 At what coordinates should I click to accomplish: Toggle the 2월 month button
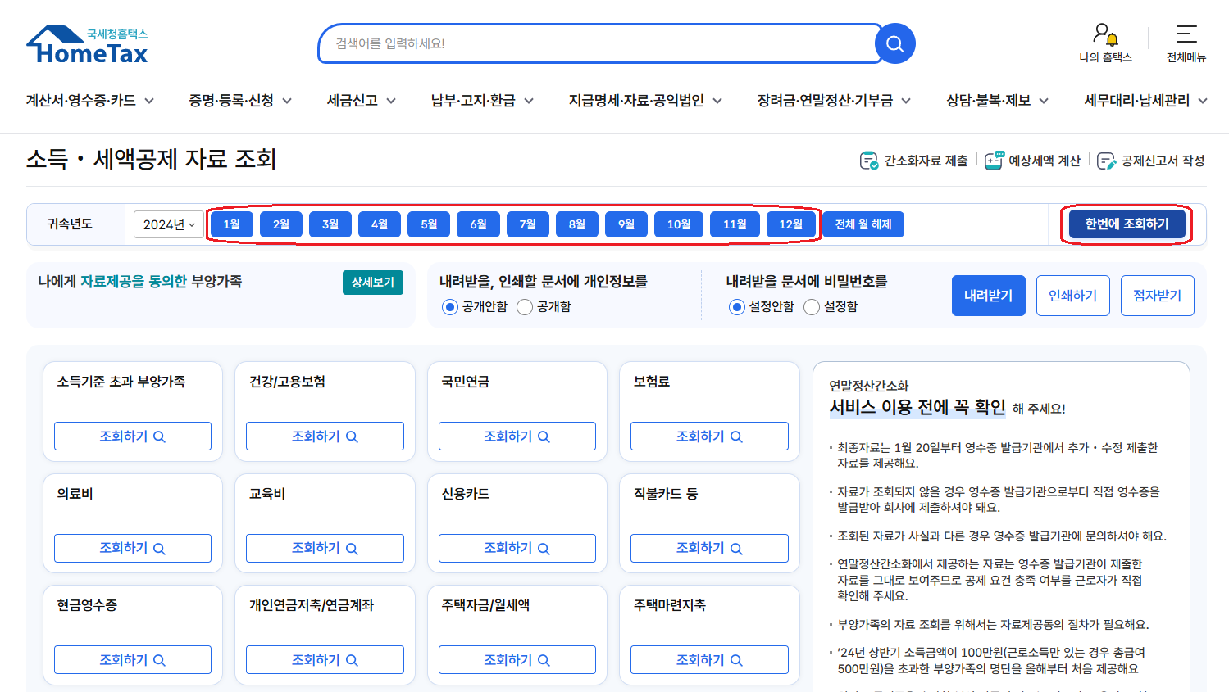click(x=281, y=224)
